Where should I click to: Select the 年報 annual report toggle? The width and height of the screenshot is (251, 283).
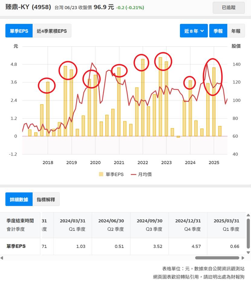click(x=236, y=31)
